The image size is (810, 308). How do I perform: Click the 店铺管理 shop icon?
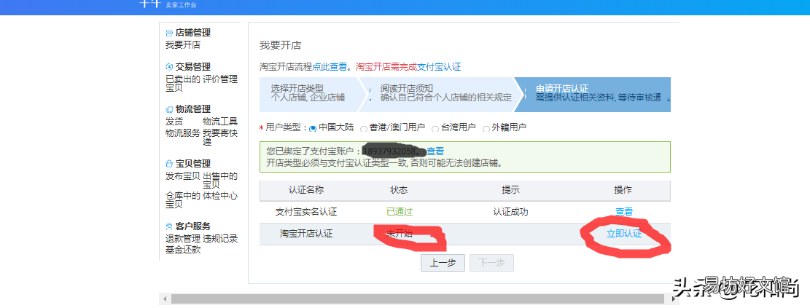169,33
